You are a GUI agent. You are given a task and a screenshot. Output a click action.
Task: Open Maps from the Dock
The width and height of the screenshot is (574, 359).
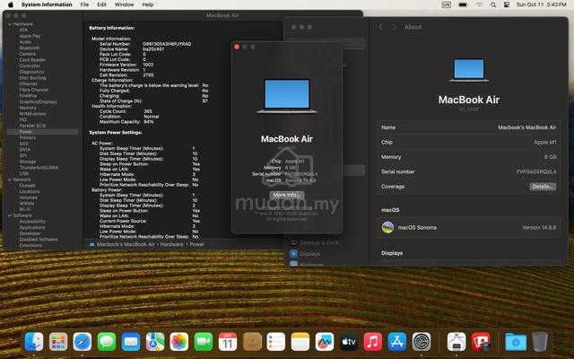[x=155, y=341]
